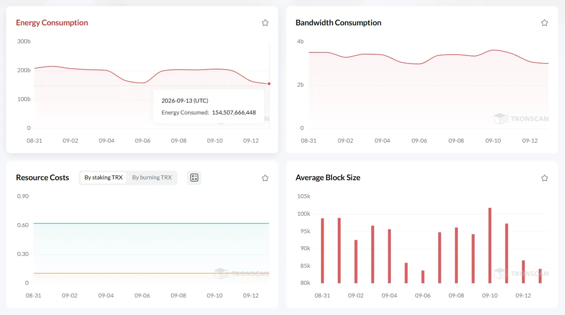Click the 08-31 bar in Average Block Size
Image resolution: width=565 pixels, height=315 pixels.
coord(322,251)
